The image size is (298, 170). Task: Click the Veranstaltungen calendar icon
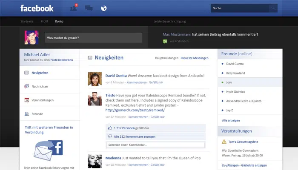pos(27,100)
